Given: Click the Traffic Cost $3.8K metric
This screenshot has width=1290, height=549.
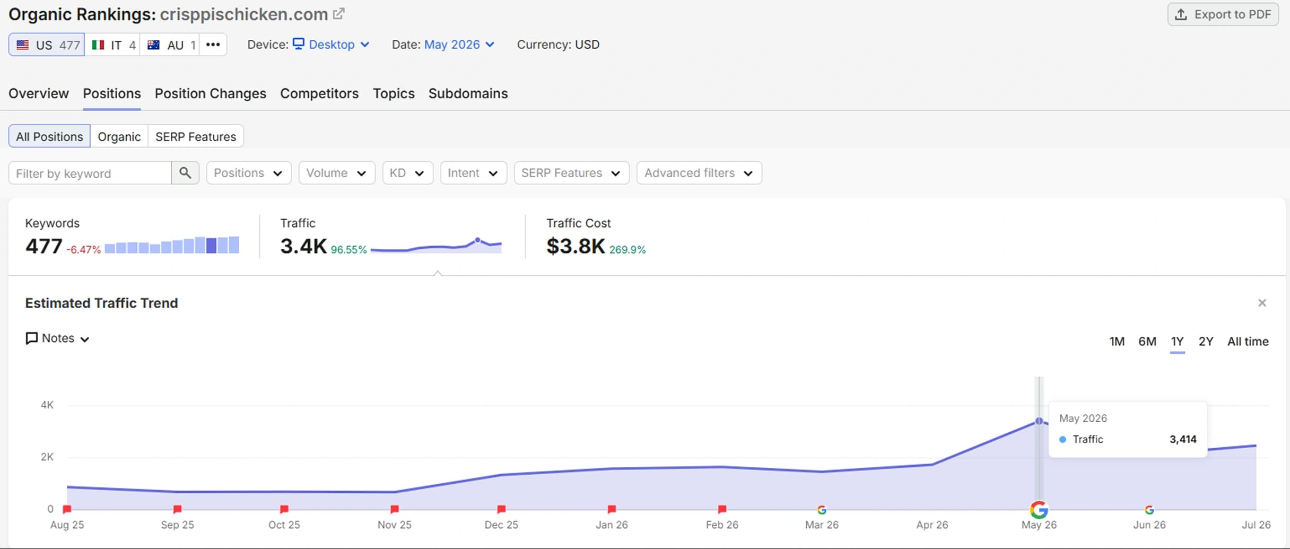Looking at the screenshot, I should [576, 246].
